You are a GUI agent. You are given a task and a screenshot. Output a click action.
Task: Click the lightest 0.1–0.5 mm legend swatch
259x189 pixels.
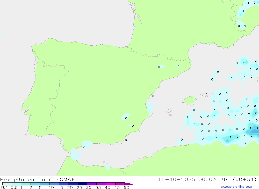[7, 184]
